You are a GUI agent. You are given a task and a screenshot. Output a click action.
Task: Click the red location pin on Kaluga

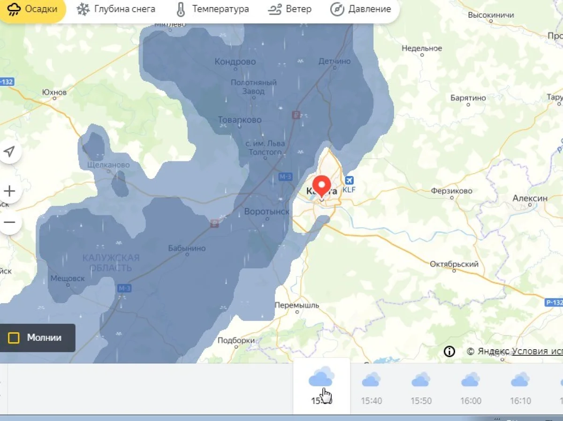click(321, 185)
